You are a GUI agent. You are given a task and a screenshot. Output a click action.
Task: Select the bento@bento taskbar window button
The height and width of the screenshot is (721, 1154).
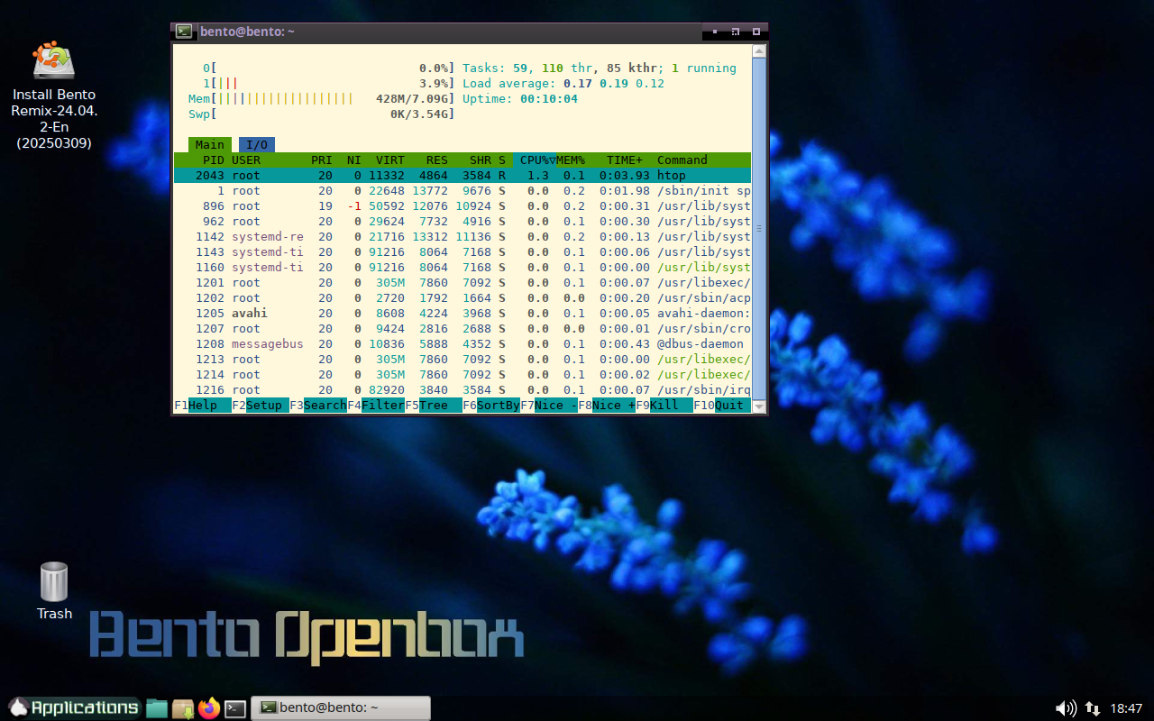[341, 707]
